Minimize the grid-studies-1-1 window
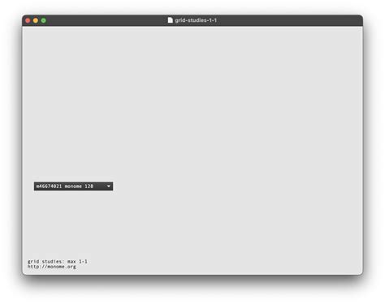The height and width of the screenshot is (304, 385). 36,20
